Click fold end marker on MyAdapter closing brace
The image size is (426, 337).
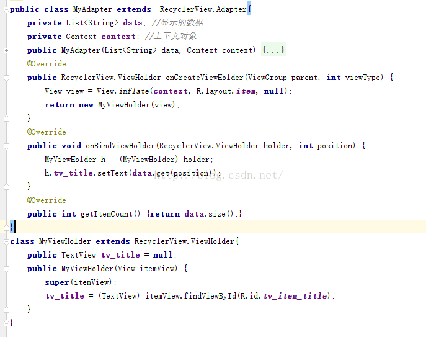point(6,227)
